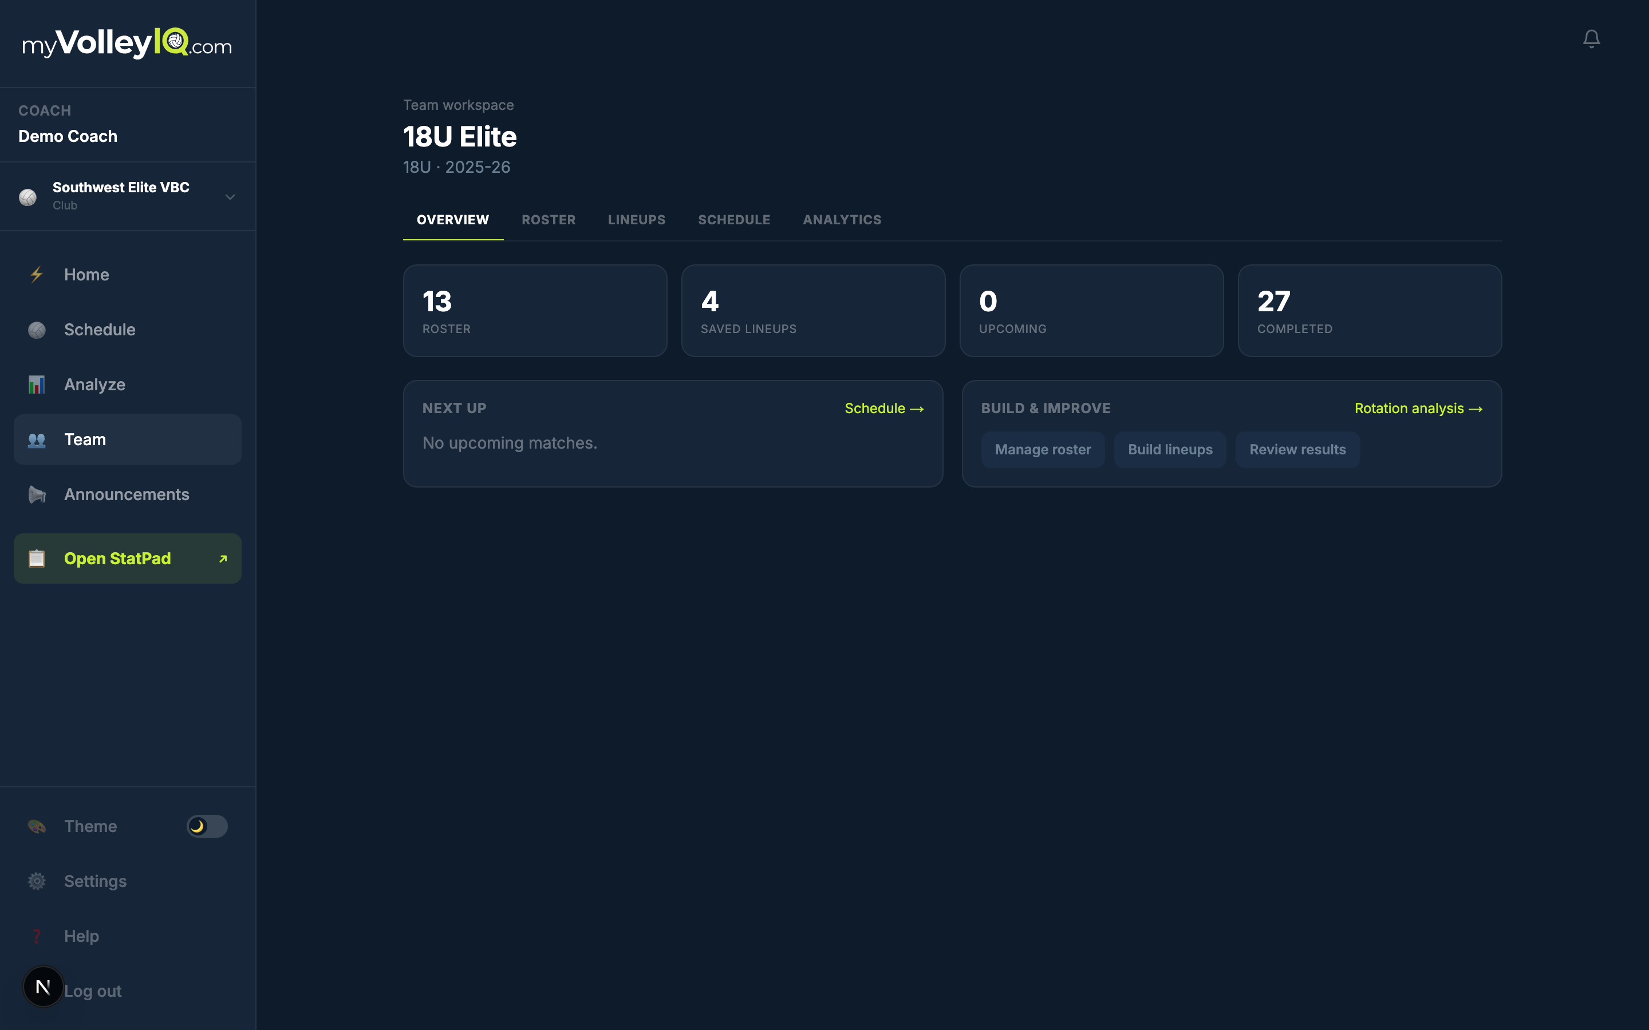Open the Analytics tab
This screenshot has height=1030, width=1649.
coord(842,220)
